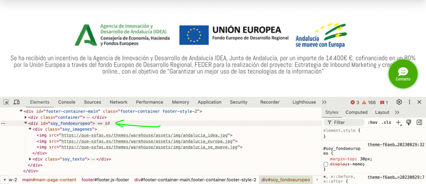
Task: Toggle the device toolbar icon
Action: pos(17,102)
